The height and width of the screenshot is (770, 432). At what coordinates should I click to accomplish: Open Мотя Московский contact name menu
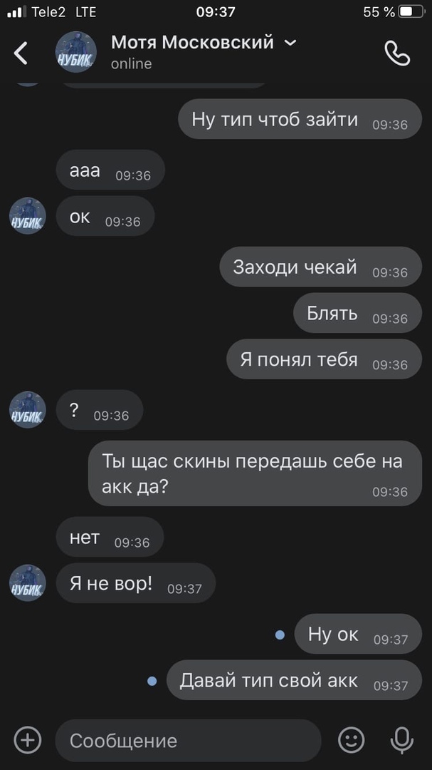(192, 43)
